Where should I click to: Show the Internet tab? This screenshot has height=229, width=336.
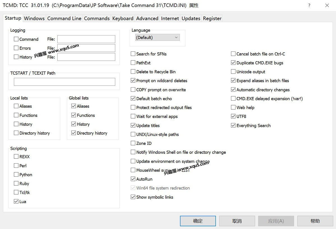click(170, 18)
